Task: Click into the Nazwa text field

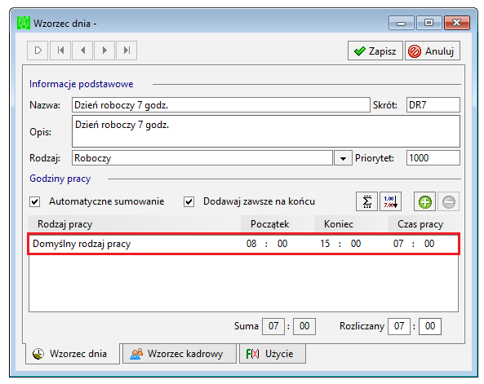Action: [220, 105]
